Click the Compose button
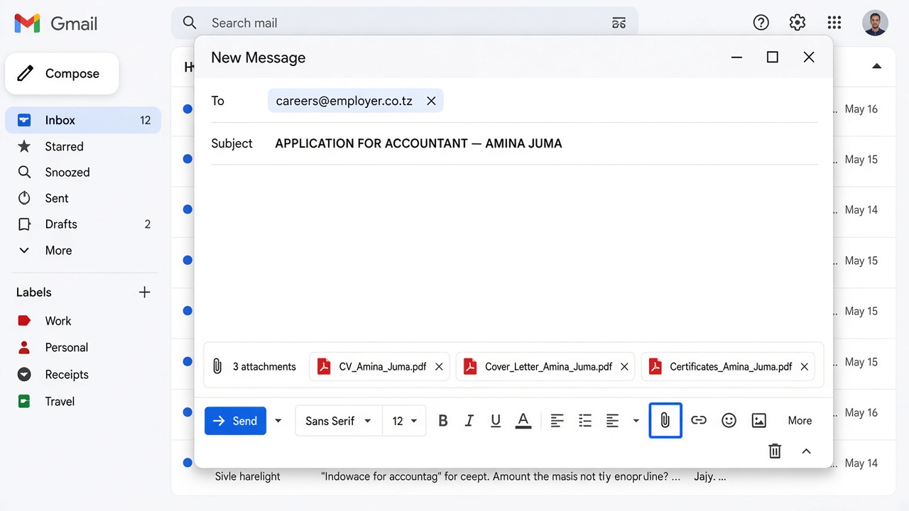Screen dimensions: 909x511 click(x=62, y=74)
